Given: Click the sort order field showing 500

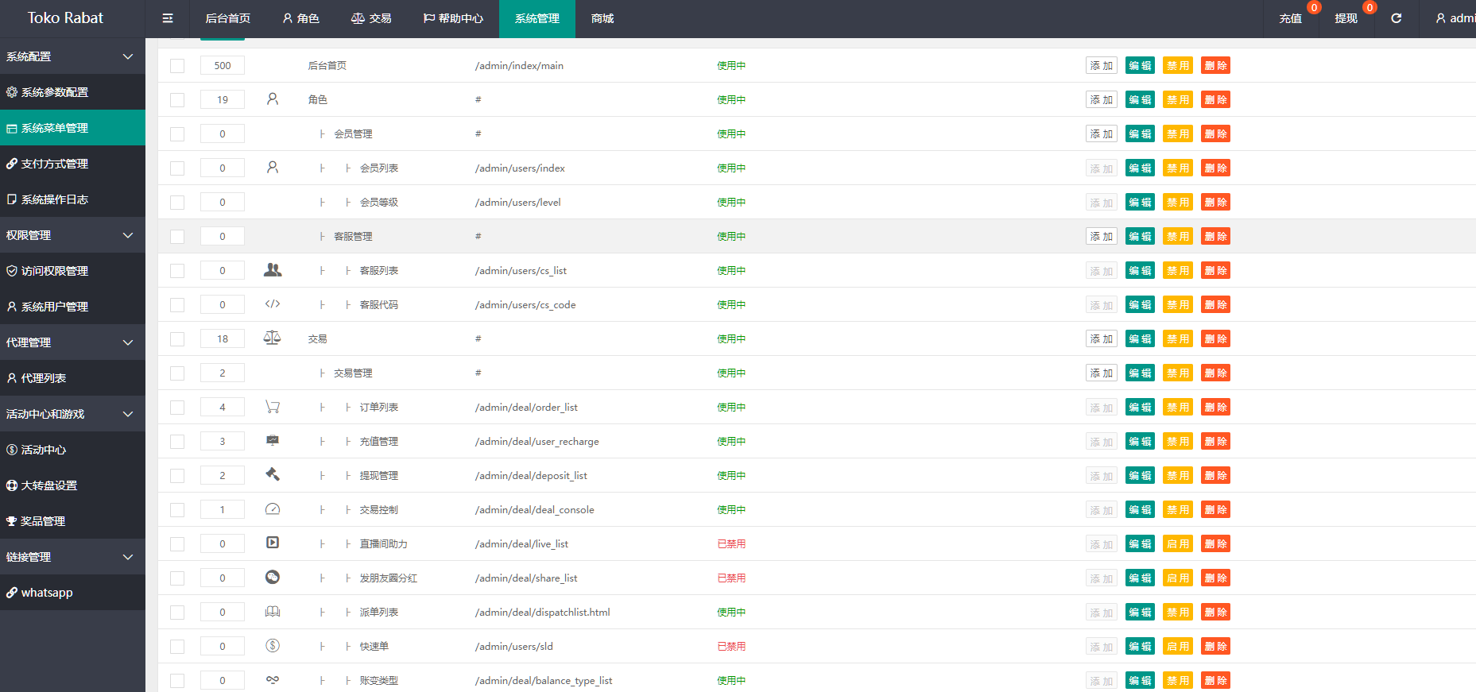Looking at the screenshot, I should click(x=223, y=66).
